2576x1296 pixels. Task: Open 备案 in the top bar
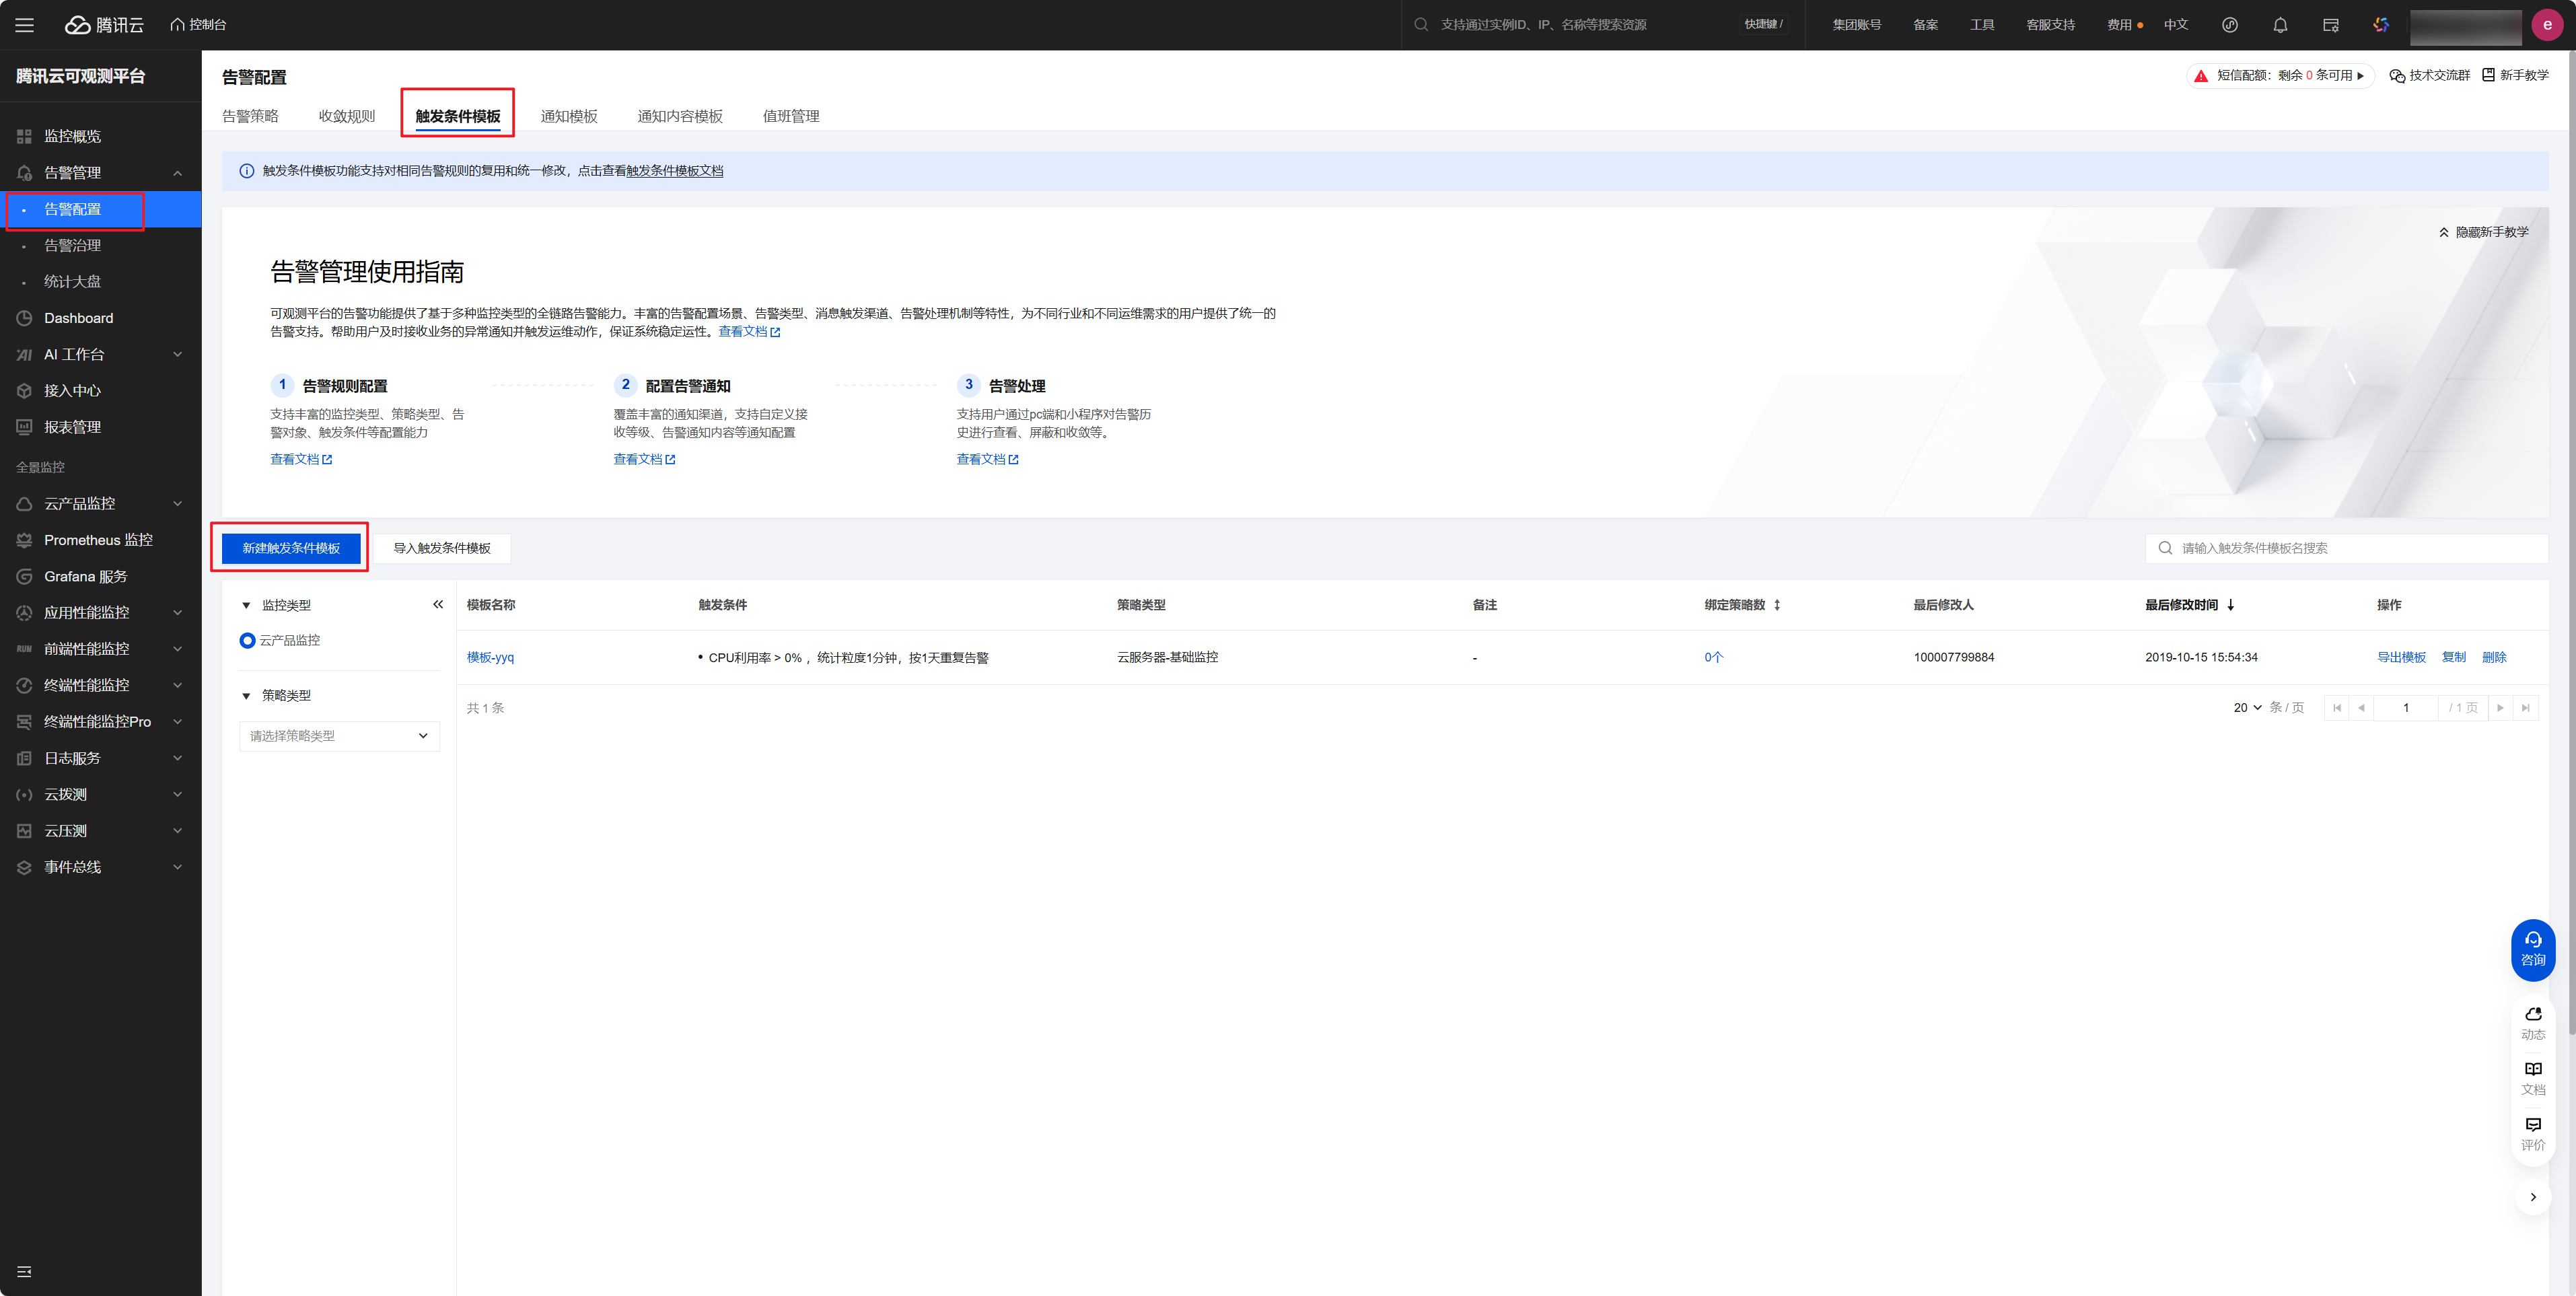coord(1925,25)
